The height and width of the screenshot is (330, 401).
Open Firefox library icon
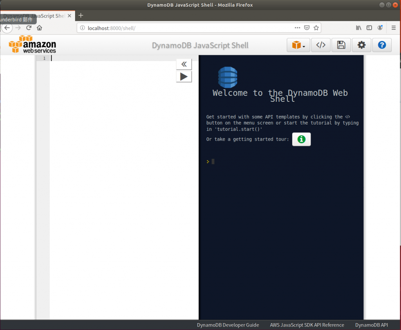pos(359,28)
